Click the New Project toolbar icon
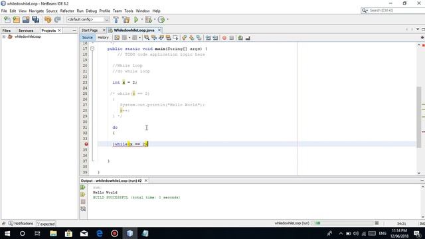425x239 pixels. tap(16, 19)
